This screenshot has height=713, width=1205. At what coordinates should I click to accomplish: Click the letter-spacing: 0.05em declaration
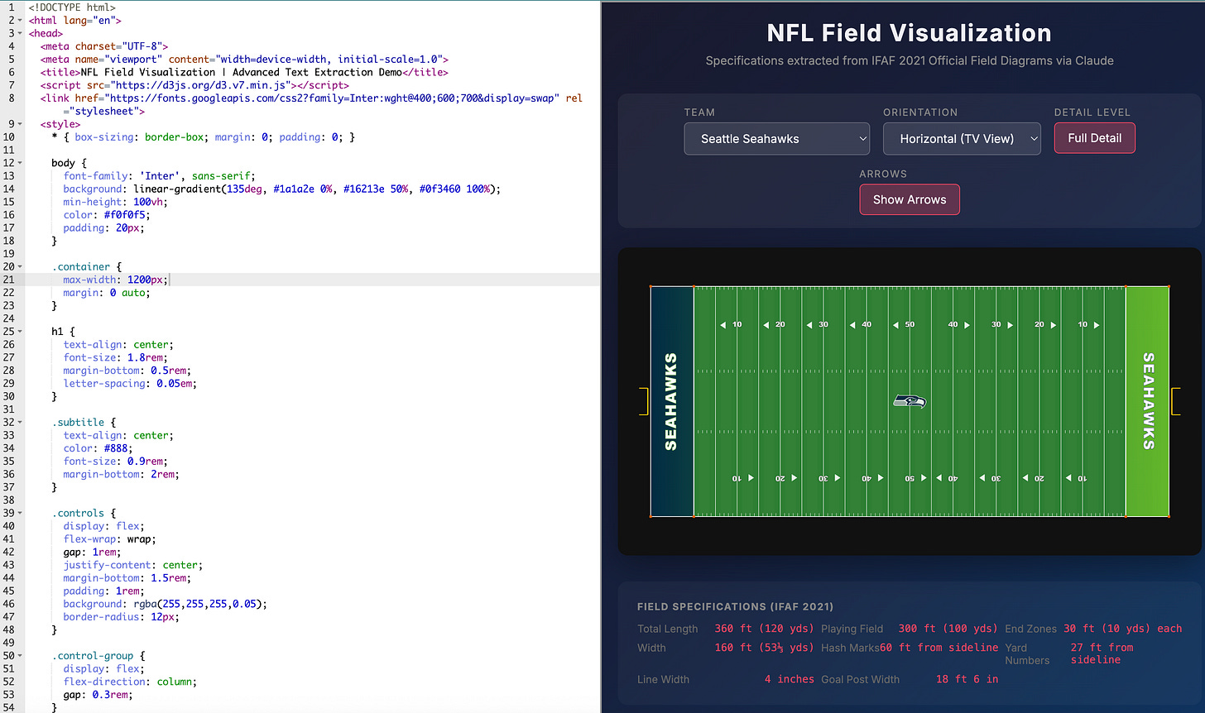(x=130, y=384)
